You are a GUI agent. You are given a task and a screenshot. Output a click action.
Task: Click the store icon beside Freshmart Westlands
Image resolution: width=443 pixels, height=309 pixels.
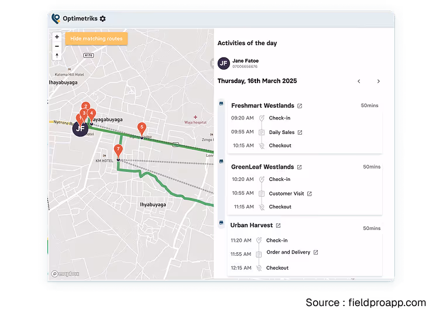pos(221,104)
